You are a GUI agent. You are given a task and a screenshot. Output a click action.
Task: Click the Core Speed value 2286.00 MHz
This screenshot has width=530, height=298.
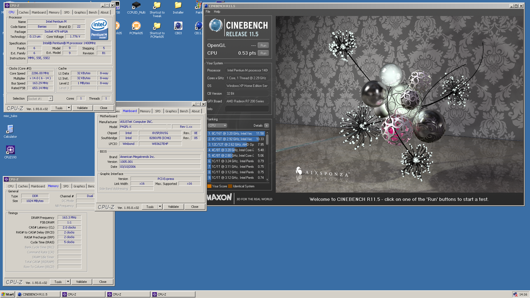(x=40, y=73)
